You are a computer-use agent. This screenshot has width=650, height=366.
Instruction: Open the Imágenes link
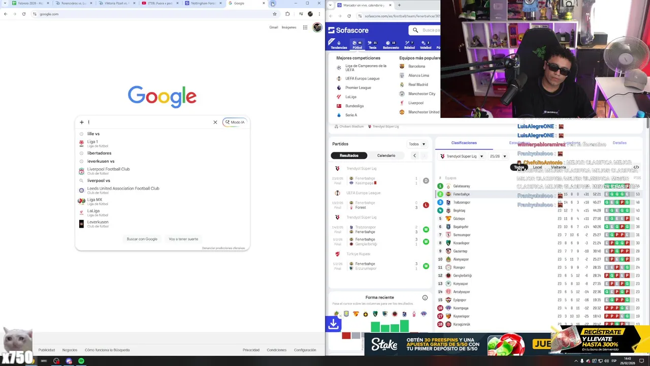point(289,27)
